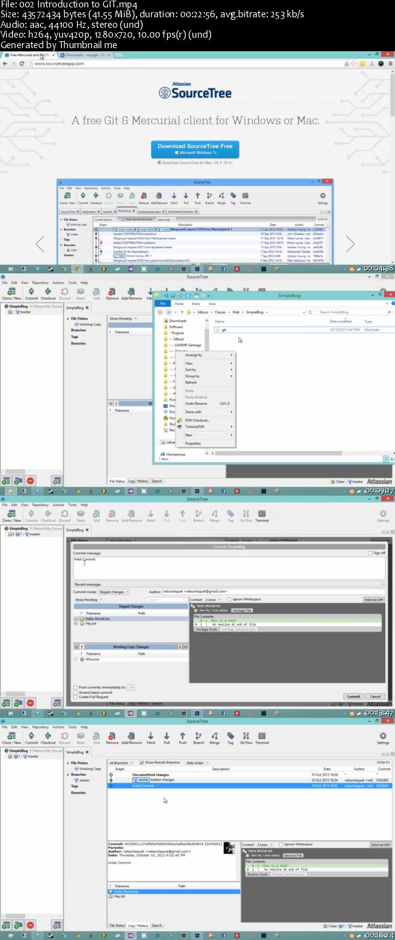Click Remove icon in SourceTree behind Explorer
Screen dimensions: 395x940
(112, 293)
